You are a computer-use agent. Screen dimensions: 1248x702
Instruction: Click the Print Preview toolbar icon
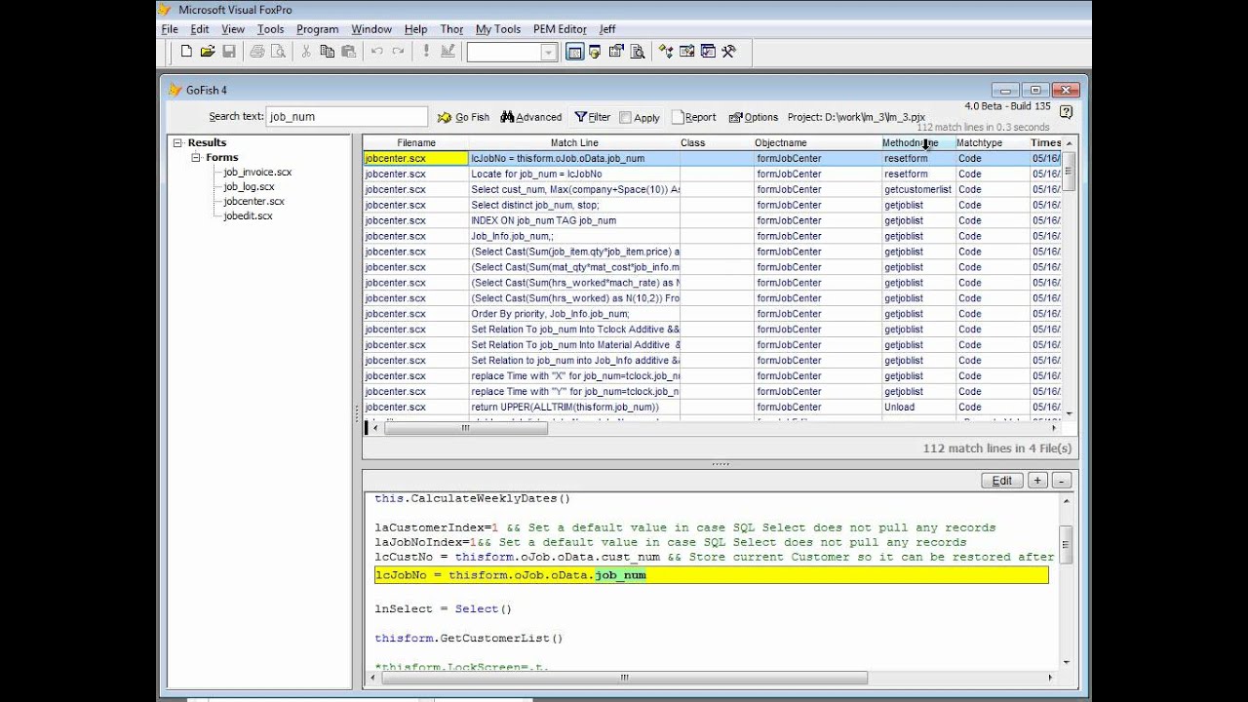coord(279,52)
